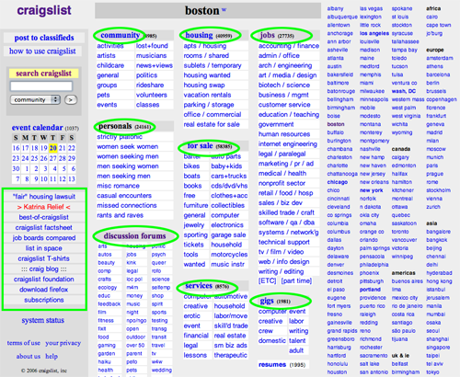Open discussion forums heading
The image size is (460, 377).
click(x=134, y=236)
